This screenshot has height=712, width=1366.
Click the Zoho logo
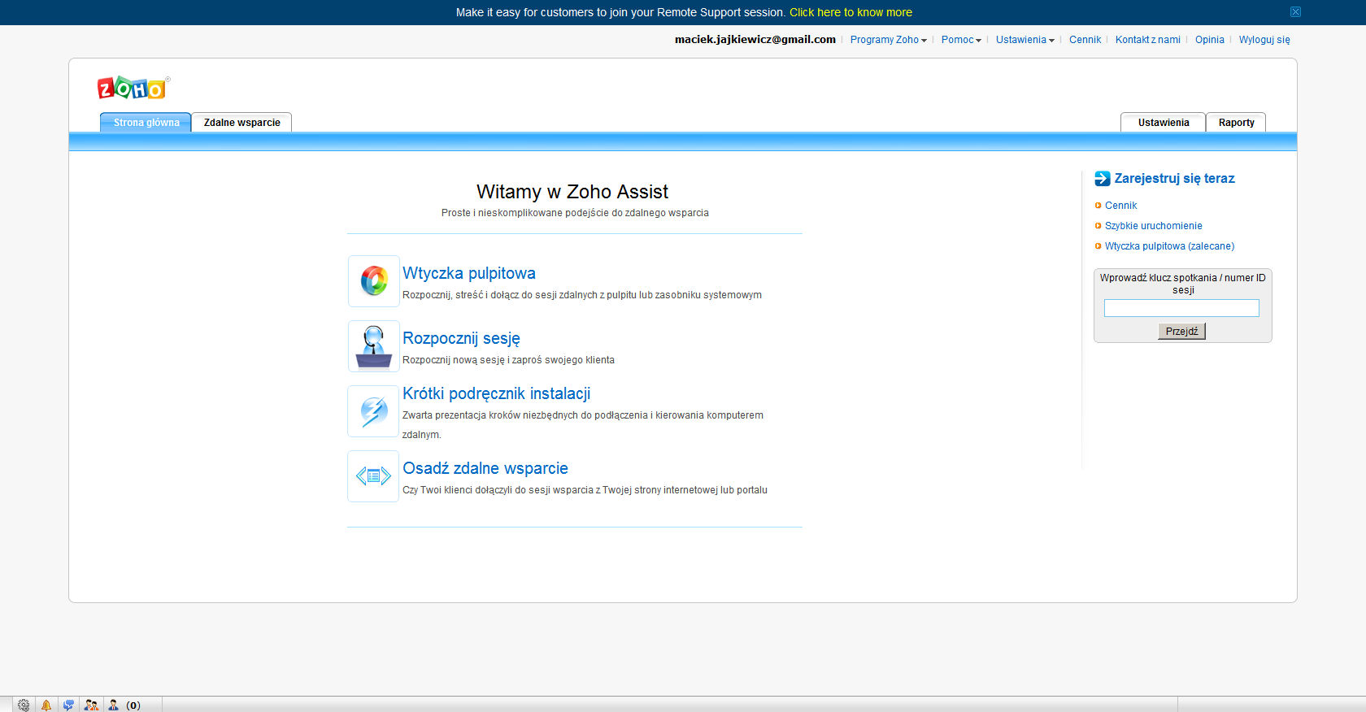point(133,88)
